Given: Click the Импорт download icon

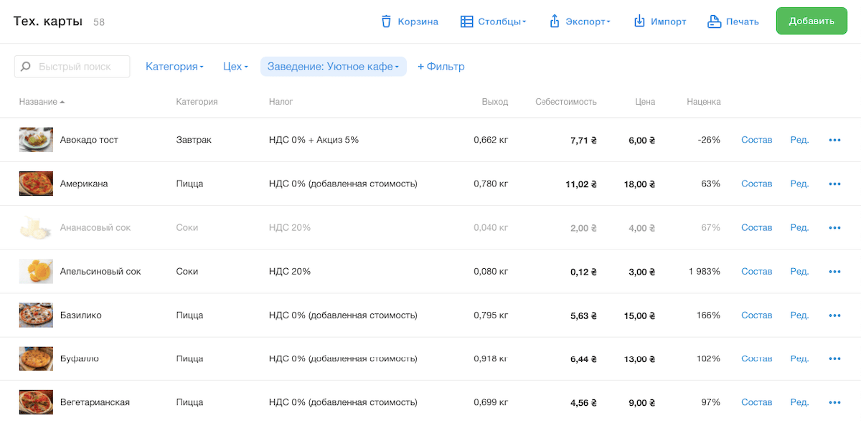Looking at the screenshot, I should (639, 22).
